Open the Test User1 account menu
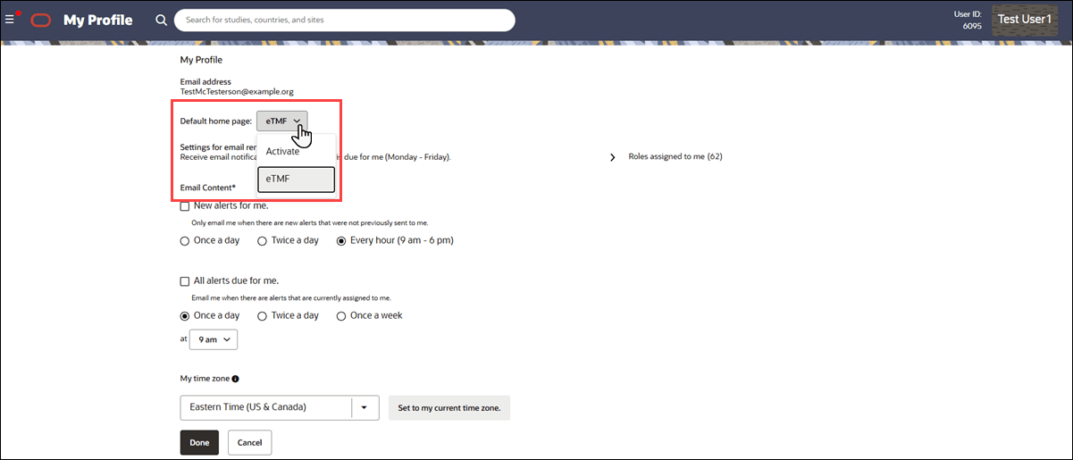The height and width of the screenshot is (460, 1073). click(x=1025, y=19)
